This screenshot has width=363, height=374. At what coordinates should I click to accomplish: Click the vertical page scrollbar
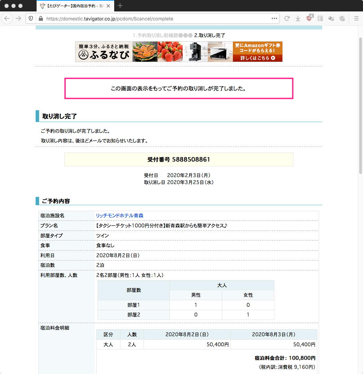click(360, 105)
